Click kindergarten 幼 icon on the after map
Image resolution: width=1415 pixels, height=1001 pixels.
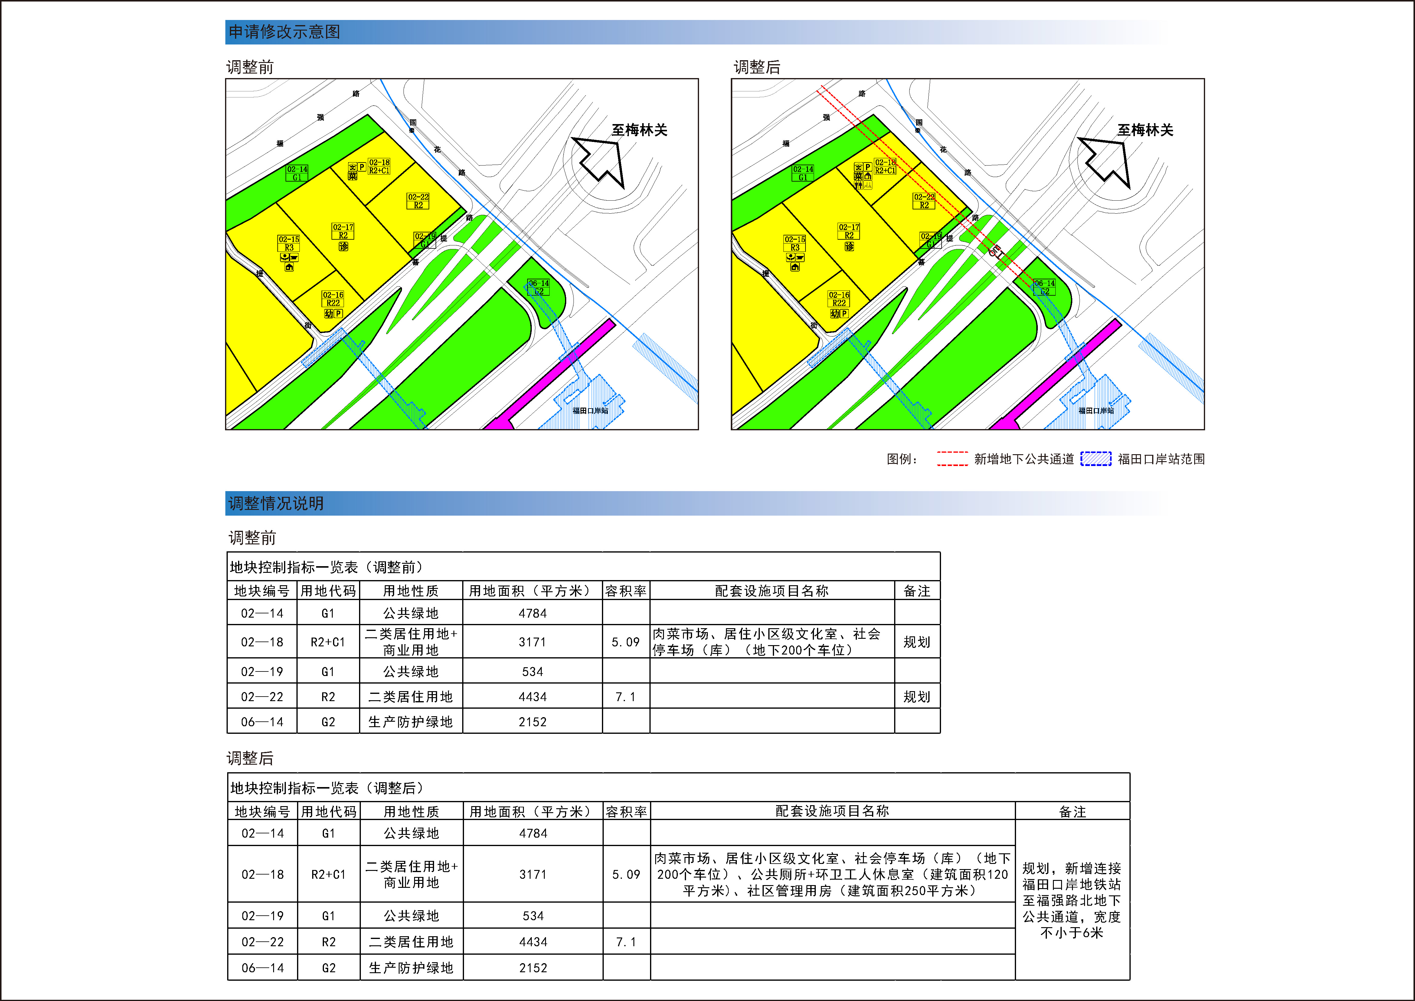835,314
